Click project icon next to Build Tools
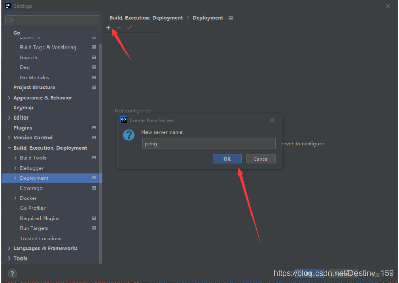This screenshot has height=283, width=399. point(94,158)
